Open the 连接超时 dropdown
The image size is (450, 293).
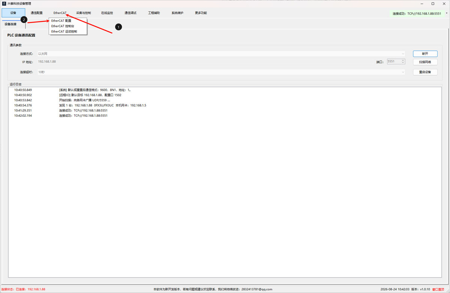click(x=221, y=72)
